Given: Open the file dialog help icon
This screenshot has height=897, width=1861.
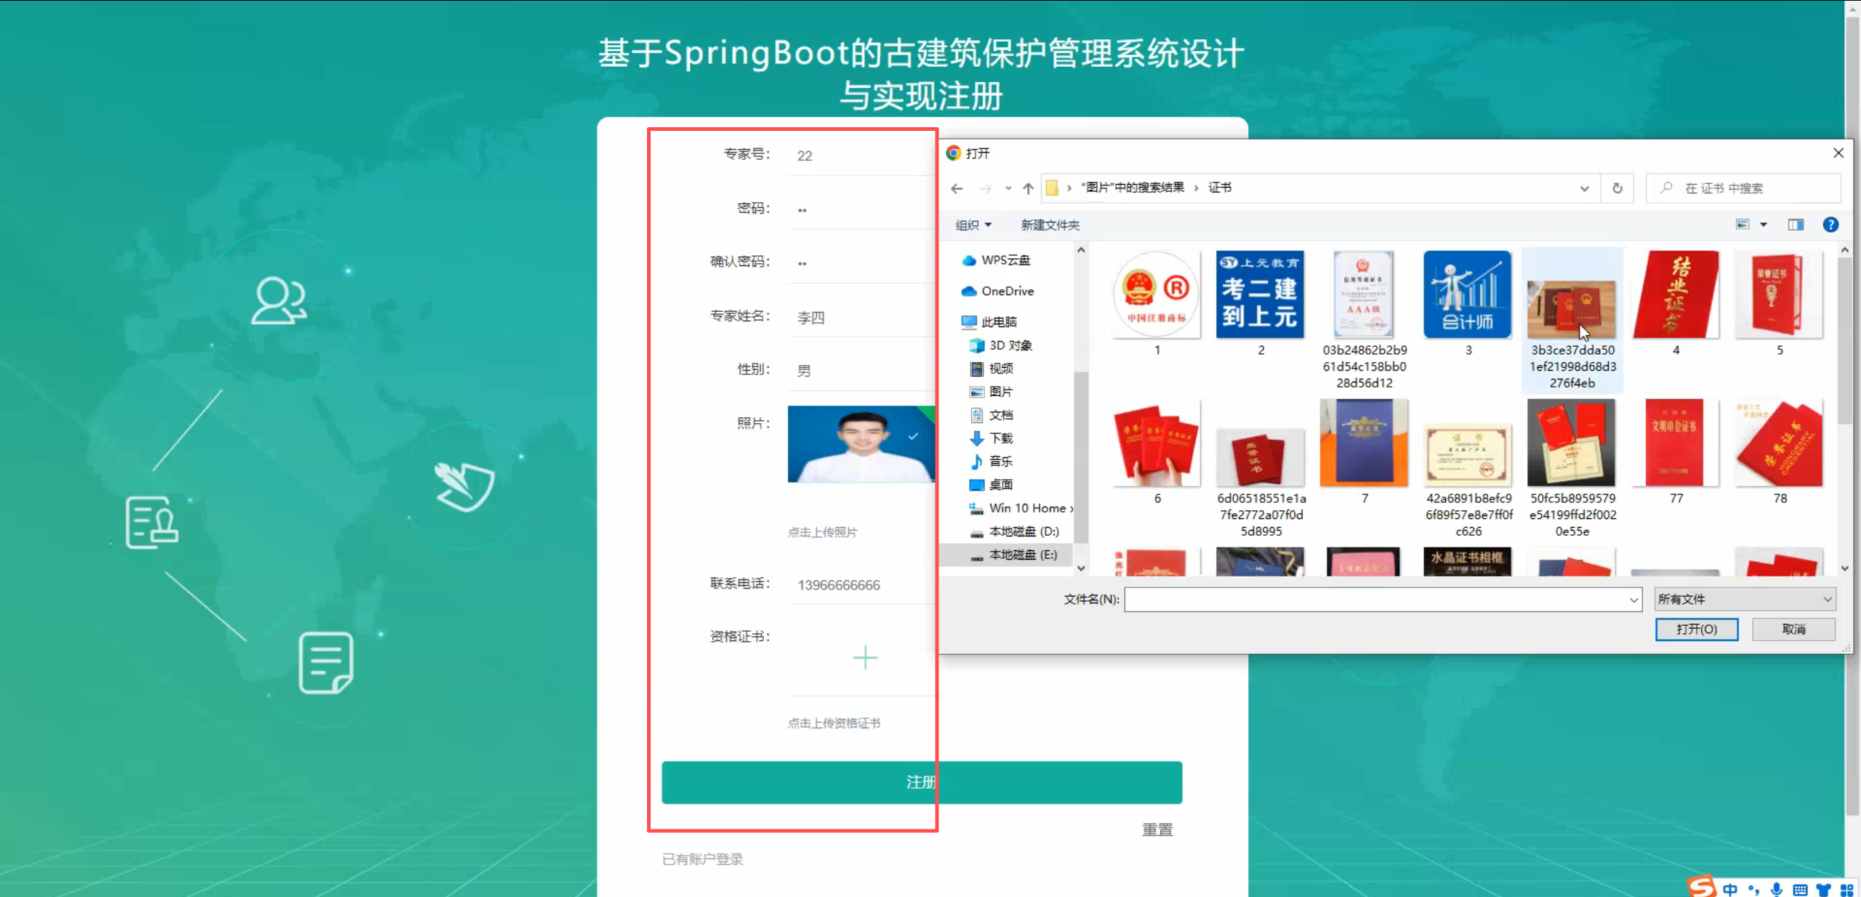Looking at the screenshot, I should [x=1830, y=225].
